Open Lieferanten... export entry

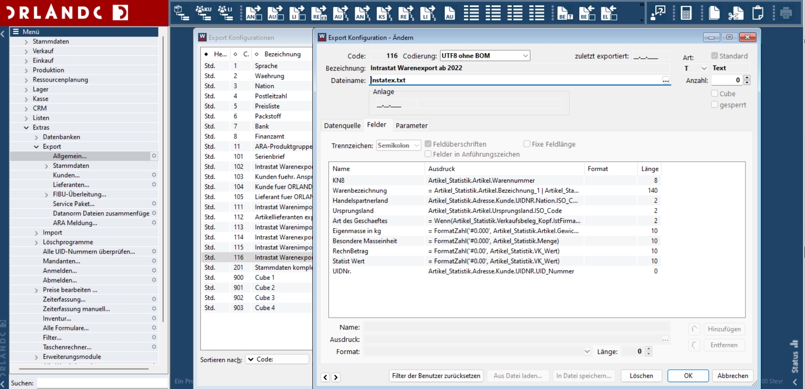71,185
